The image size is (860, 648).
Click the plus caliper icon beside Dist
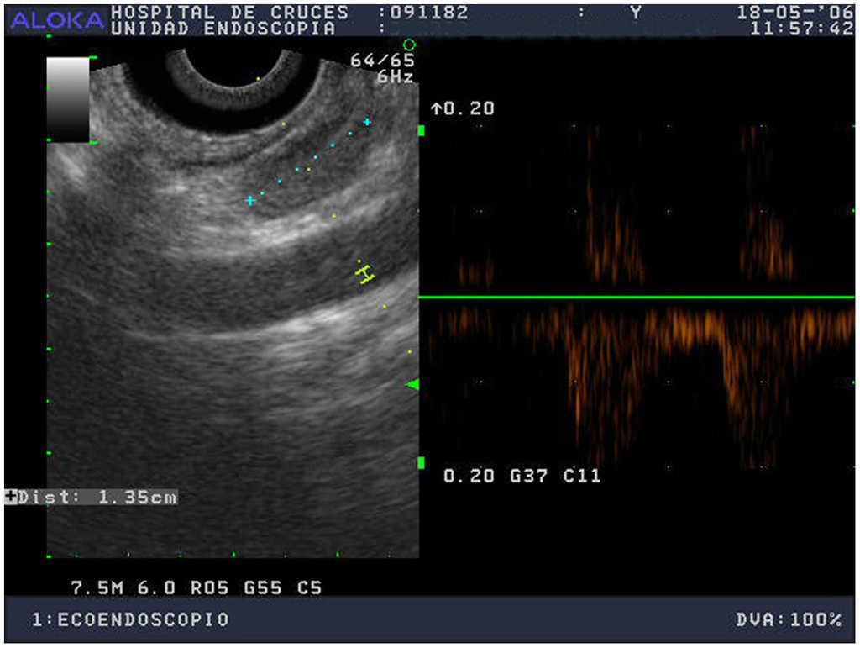click(10, 497)
